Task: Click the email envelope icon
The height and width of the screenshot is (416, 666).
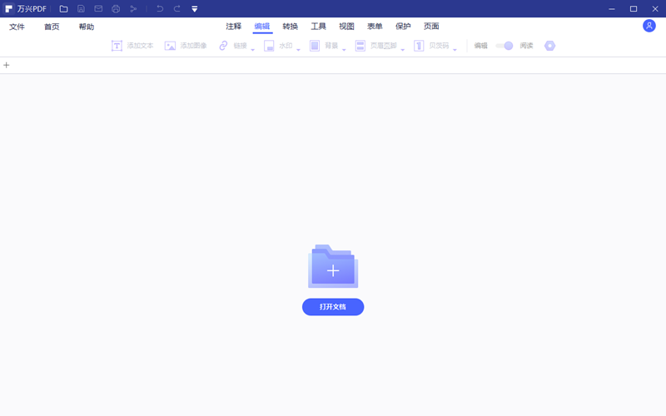Action: click(98, 9)
